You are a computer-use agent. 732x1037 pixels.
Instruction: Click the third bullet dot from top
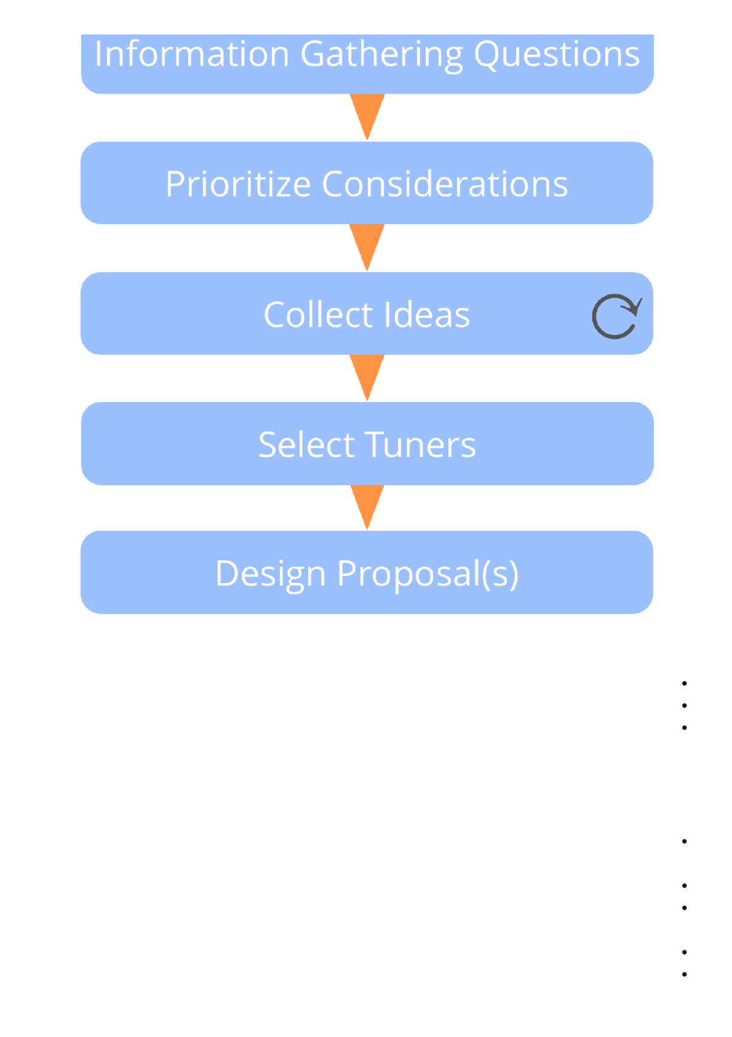[x=684, y=728]
